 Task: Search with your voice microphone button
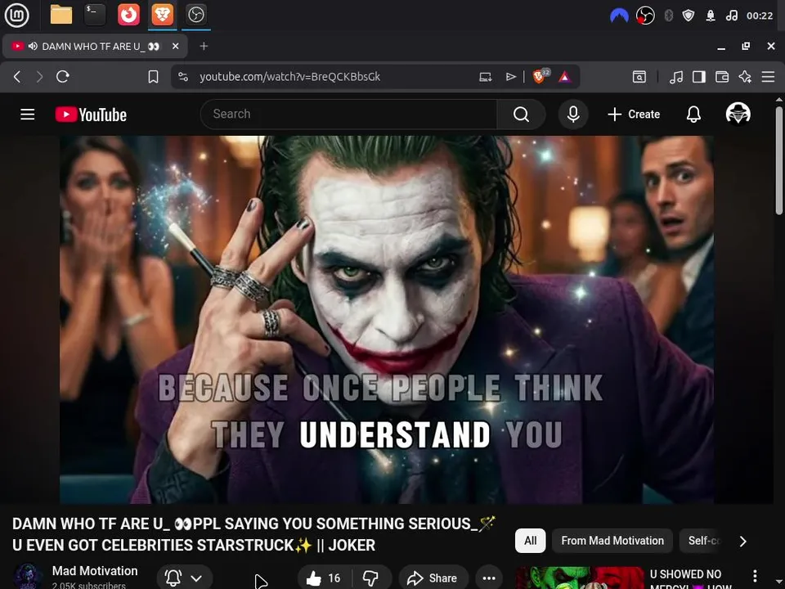(x=573, y=115)
